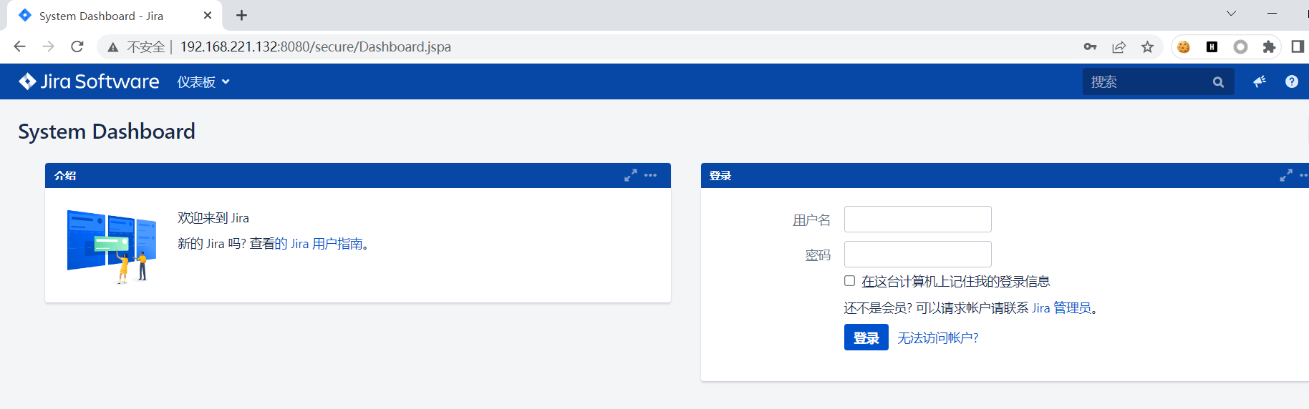1309x409 pixels.
Task: Check 在这台计算机上记住我的登录信息 checkbox
Action: (849, 281)
